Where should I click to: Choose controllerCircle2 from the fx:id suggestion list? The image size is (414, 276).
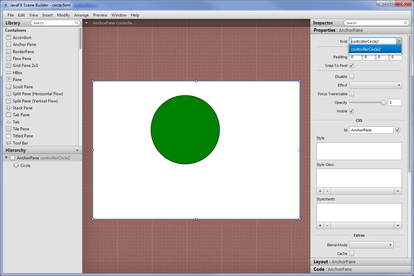pos(375,49)
